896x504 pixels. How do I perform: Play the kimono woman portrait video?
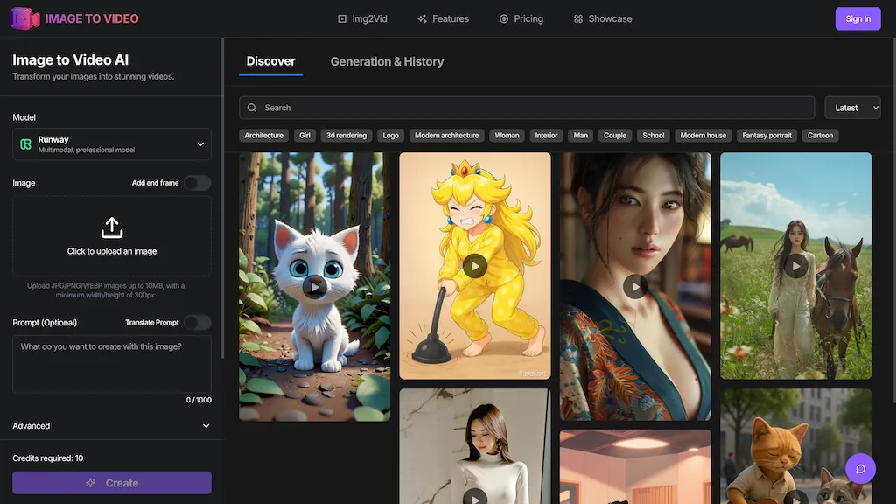[x=635, y=286]
